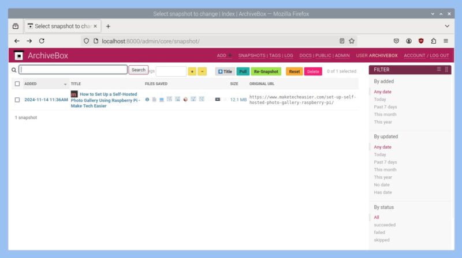Click the maketecheasier favicon beside the title
The width and height of the screenshot is (462, 258).
pyautogui.click(x=74, y=94)
